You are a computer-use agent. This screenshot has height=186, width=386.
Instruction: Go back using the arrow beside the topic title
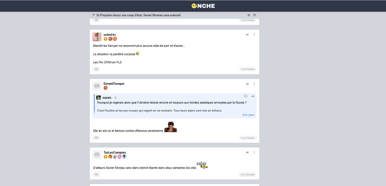(94, 15)
